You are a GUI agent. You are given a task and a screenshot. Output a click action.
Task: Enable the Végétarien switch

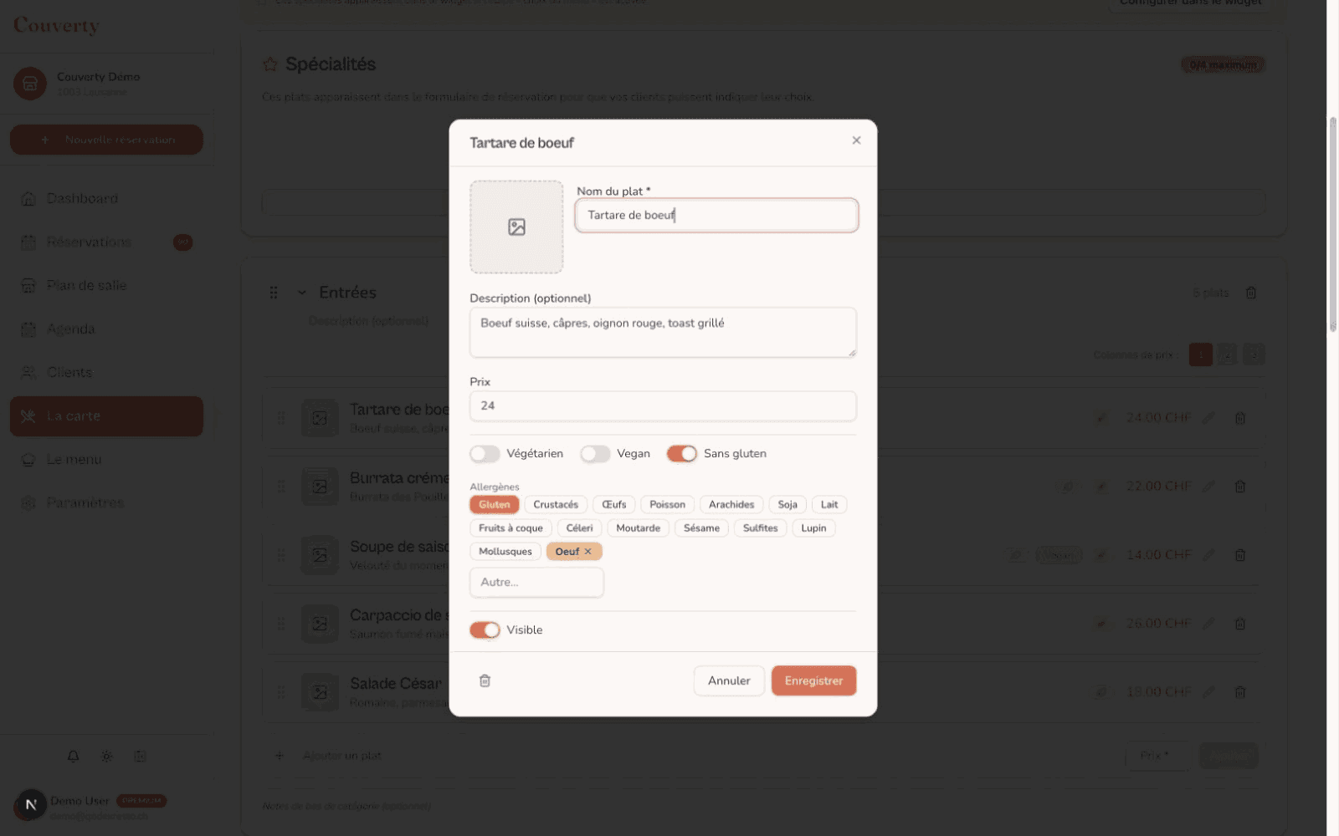(x=485, y=454)
